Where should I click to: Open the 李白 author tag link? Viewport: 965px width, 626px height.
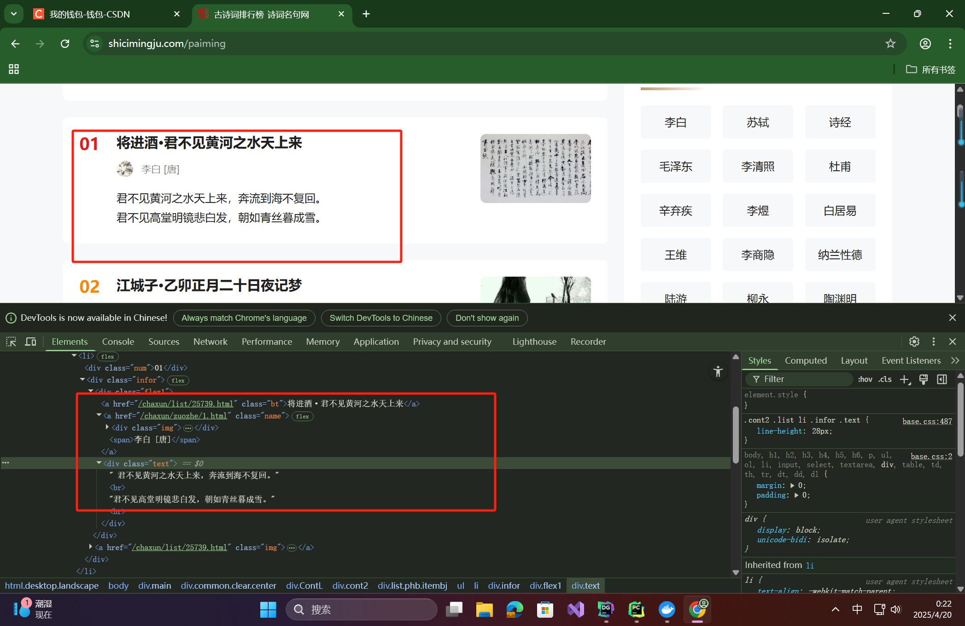point(675,122)
